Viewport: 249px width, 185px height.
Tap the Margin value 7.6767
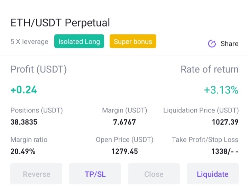coord(124,122)
